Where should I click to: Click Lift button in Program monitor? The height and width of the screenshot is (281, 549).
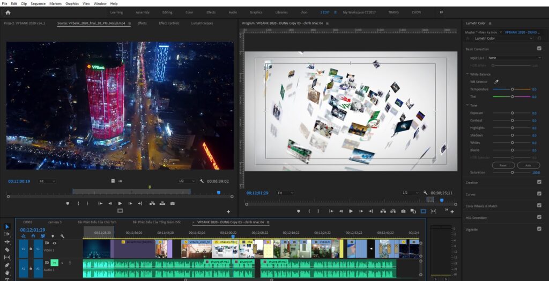tap(383, 211)
